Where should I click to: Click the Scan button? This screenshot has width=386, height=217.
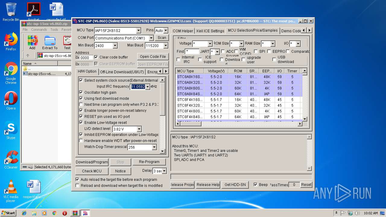(x=162, y=38)
